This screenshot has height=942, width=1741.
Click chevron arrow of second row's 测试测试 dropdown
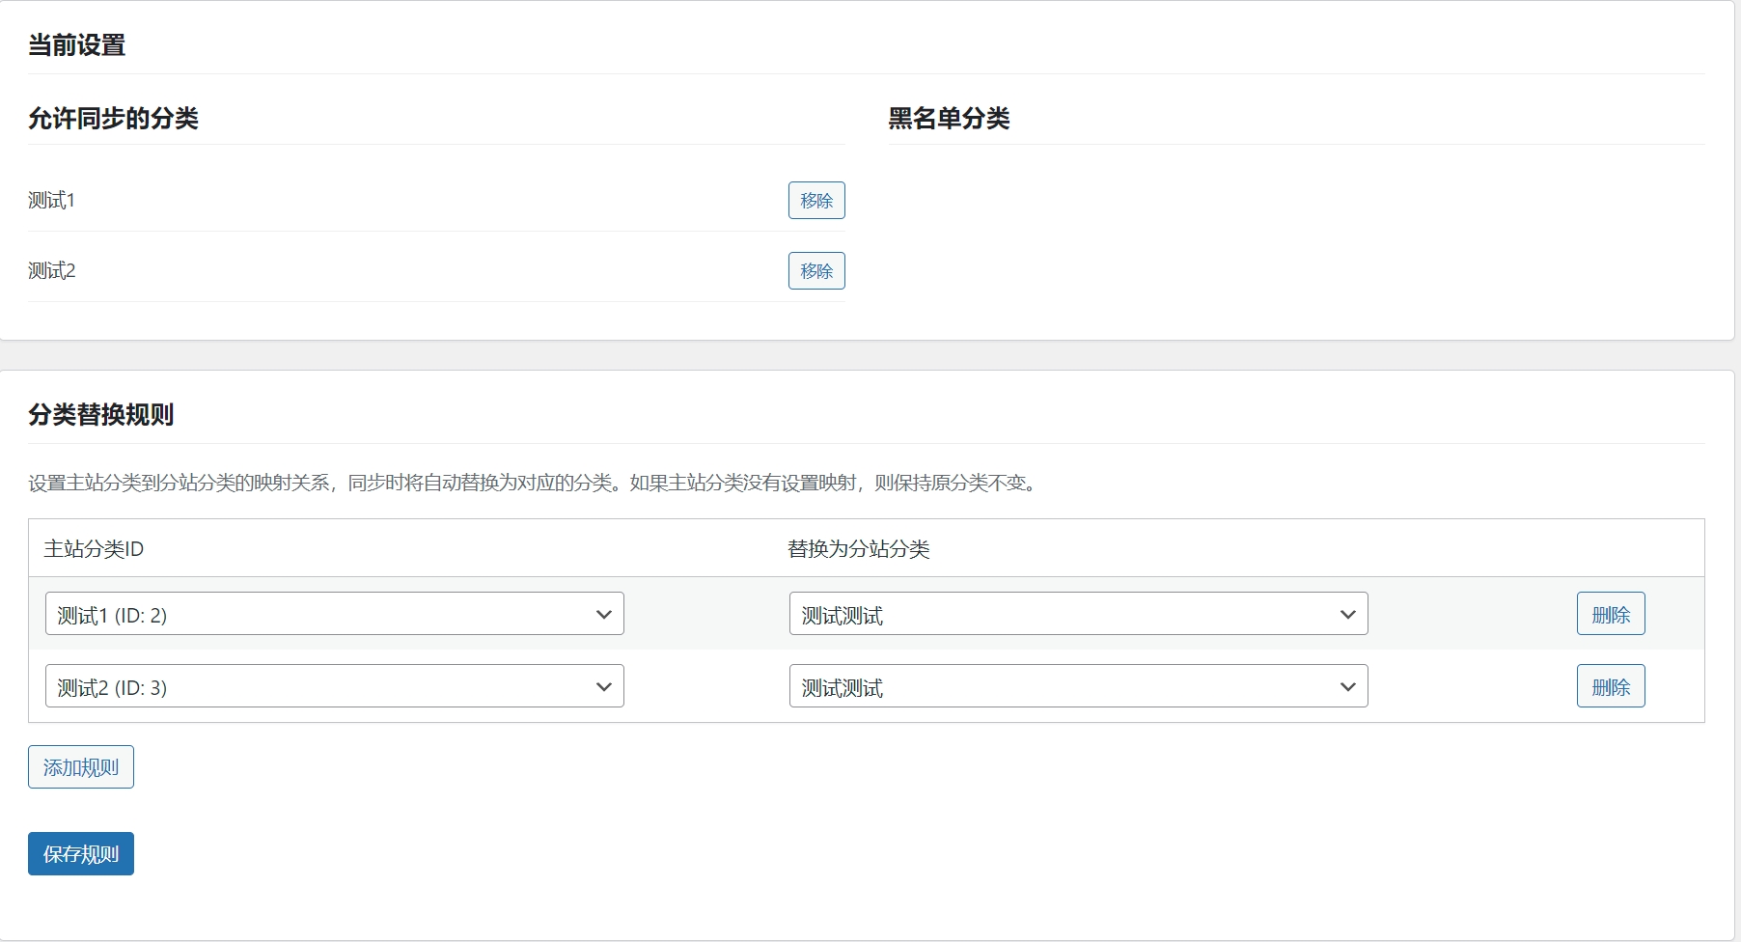[1347, 686]
